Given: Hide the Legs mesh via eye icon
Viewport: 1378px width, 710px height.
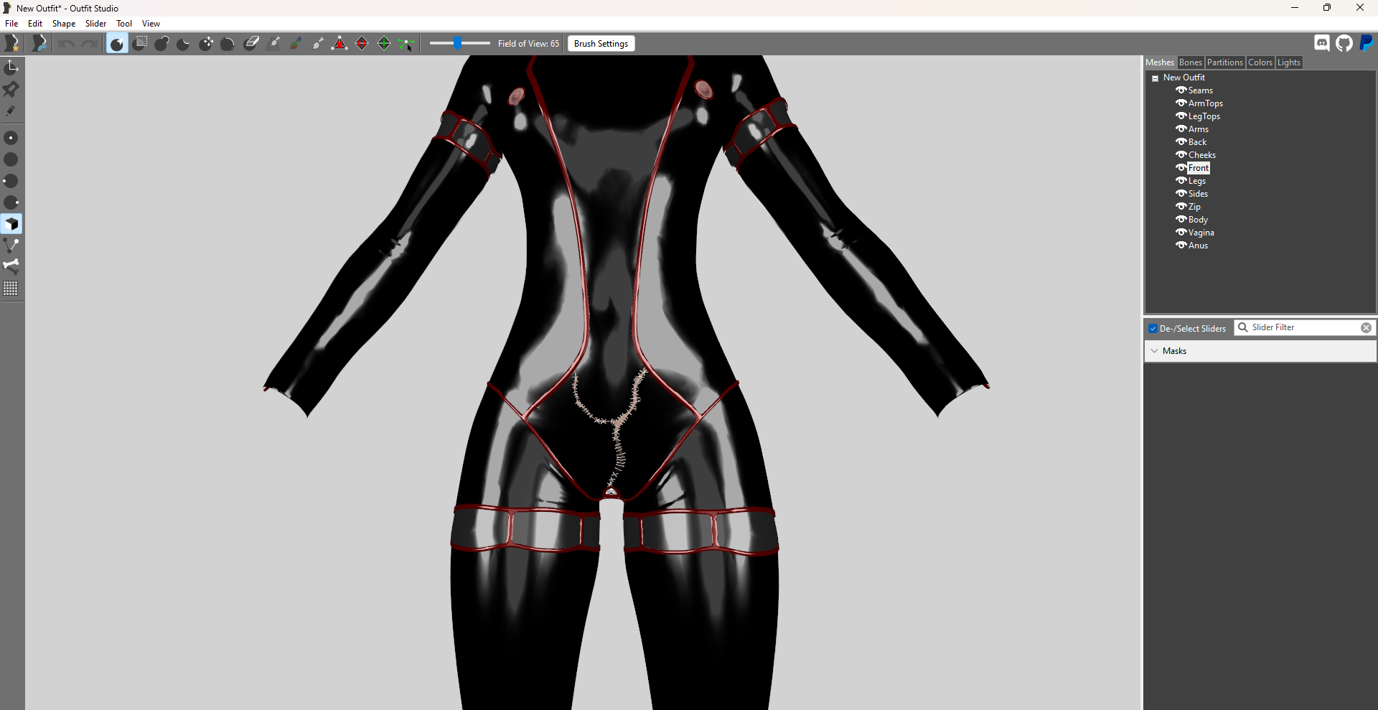Looking at the screenshot, I should 1181,180.
